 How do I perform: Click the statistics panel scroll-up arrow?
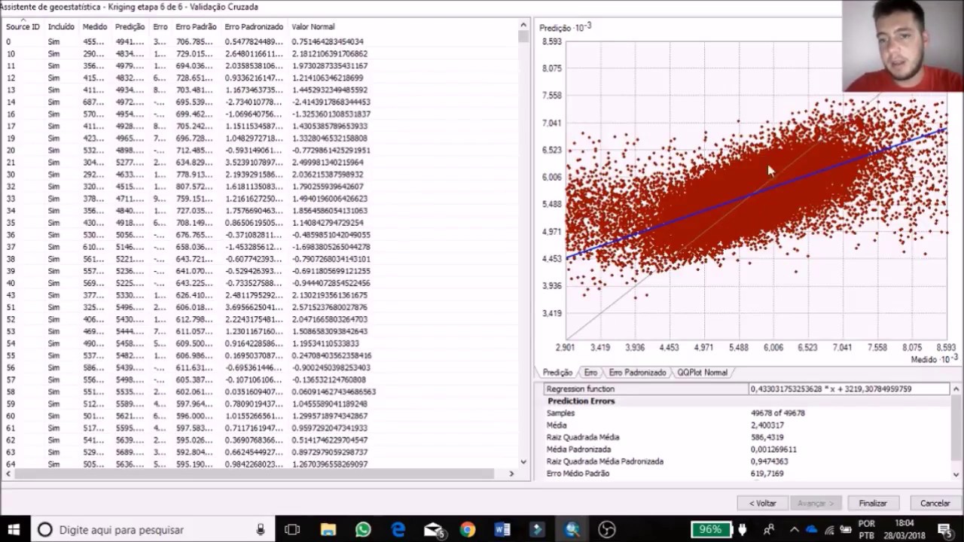pos(956,389)
